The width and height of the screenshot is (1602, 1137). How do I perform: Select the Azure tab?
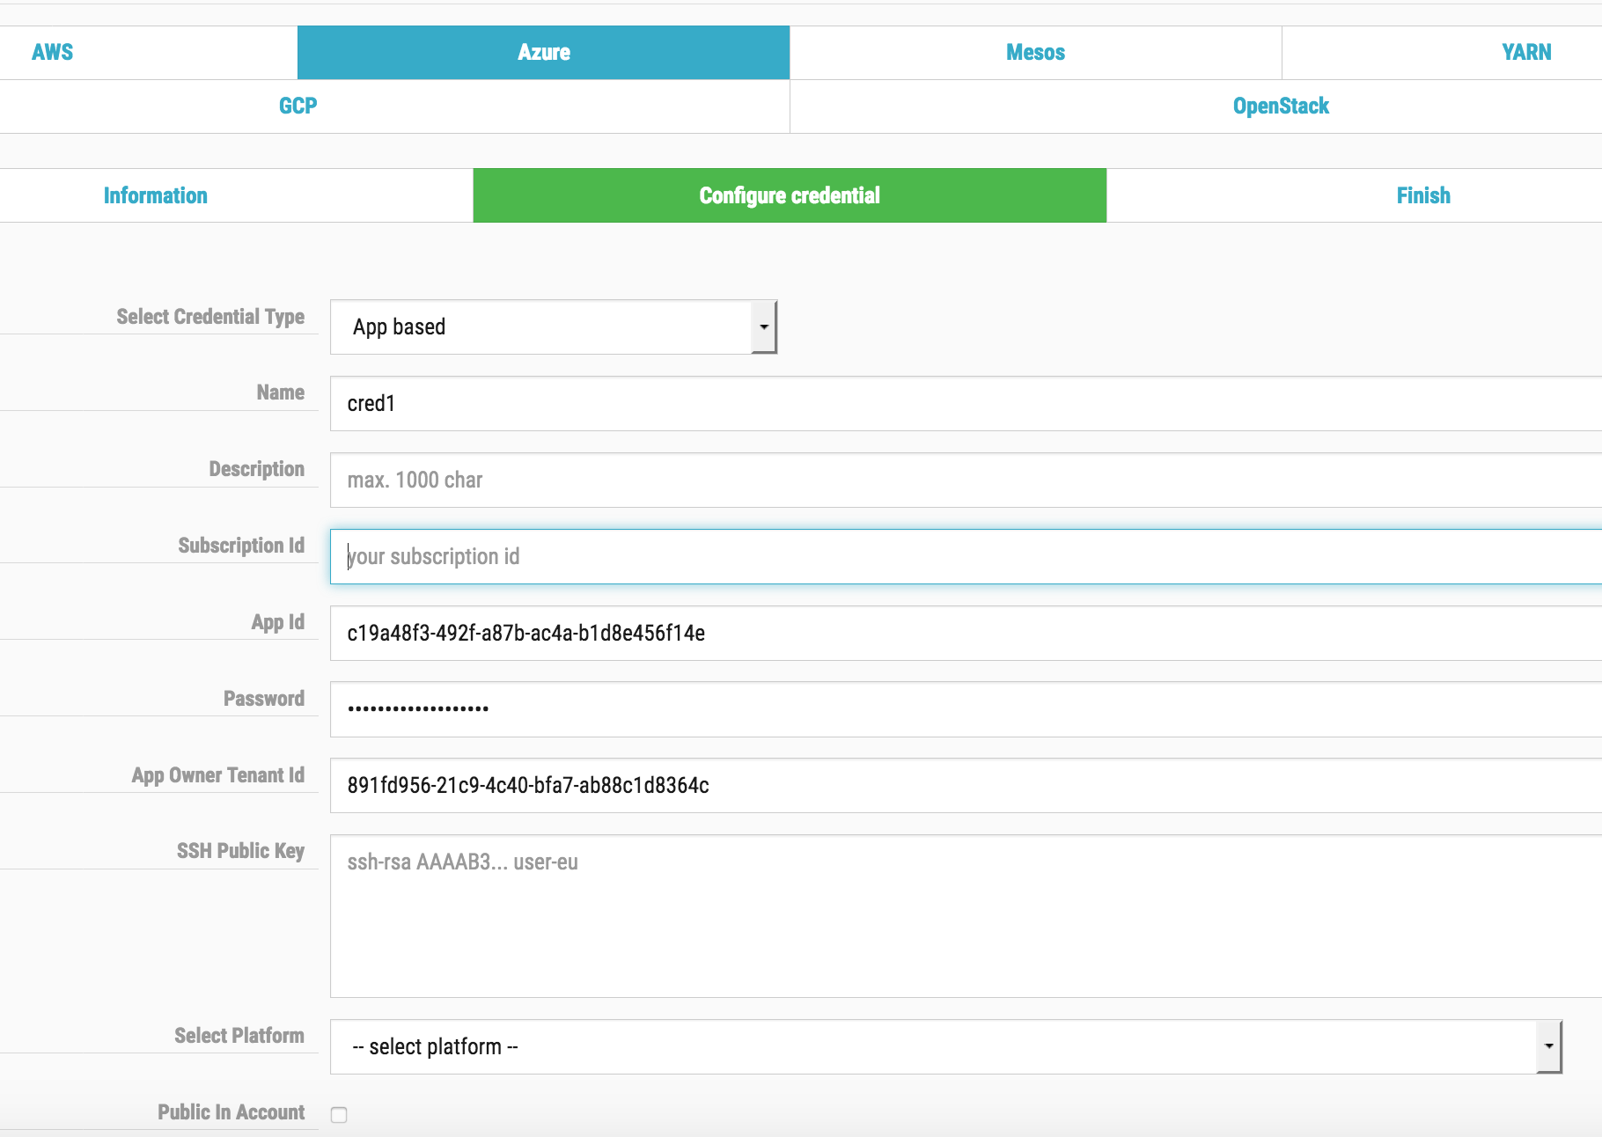click(x=543, y=52)
